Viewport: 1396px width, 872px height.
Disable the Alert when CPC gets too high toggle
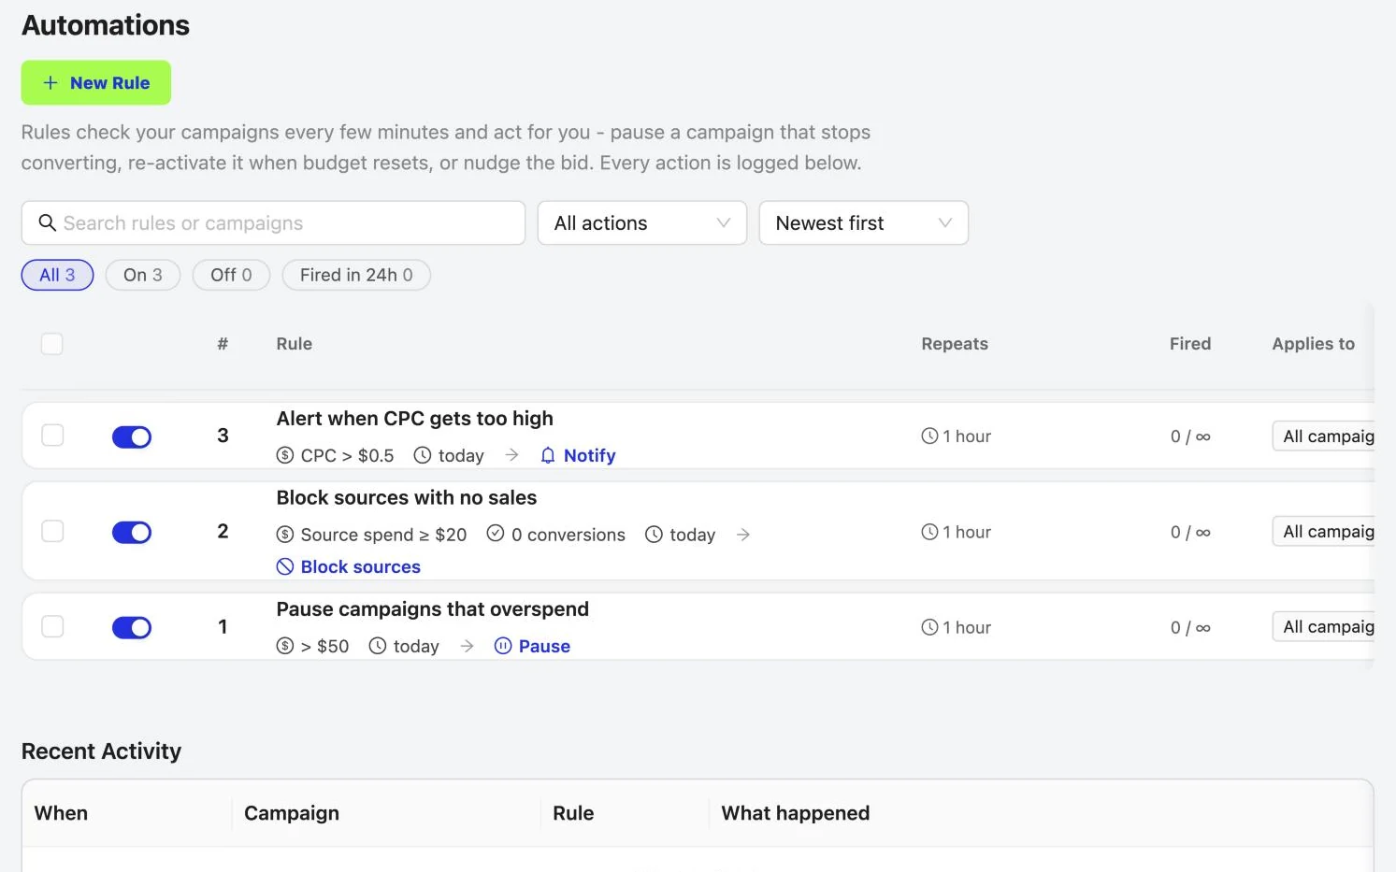click(x=132, y=436)
